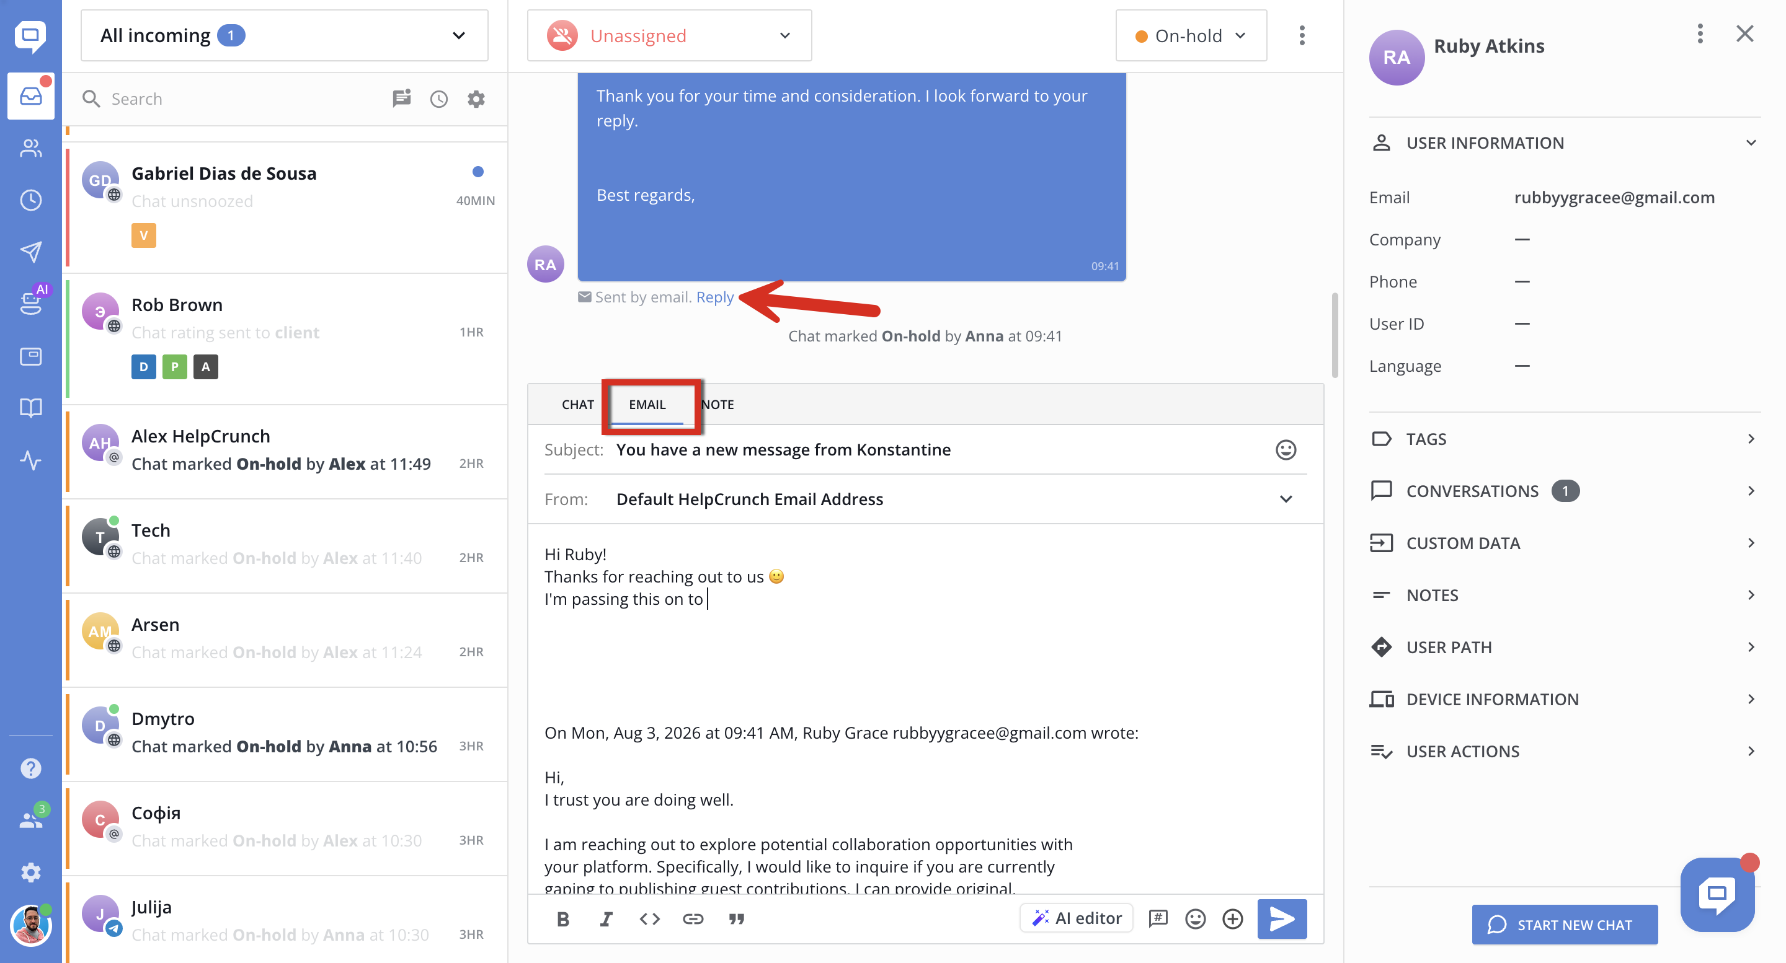Expand the Device Information section

tap(1564, 698)
